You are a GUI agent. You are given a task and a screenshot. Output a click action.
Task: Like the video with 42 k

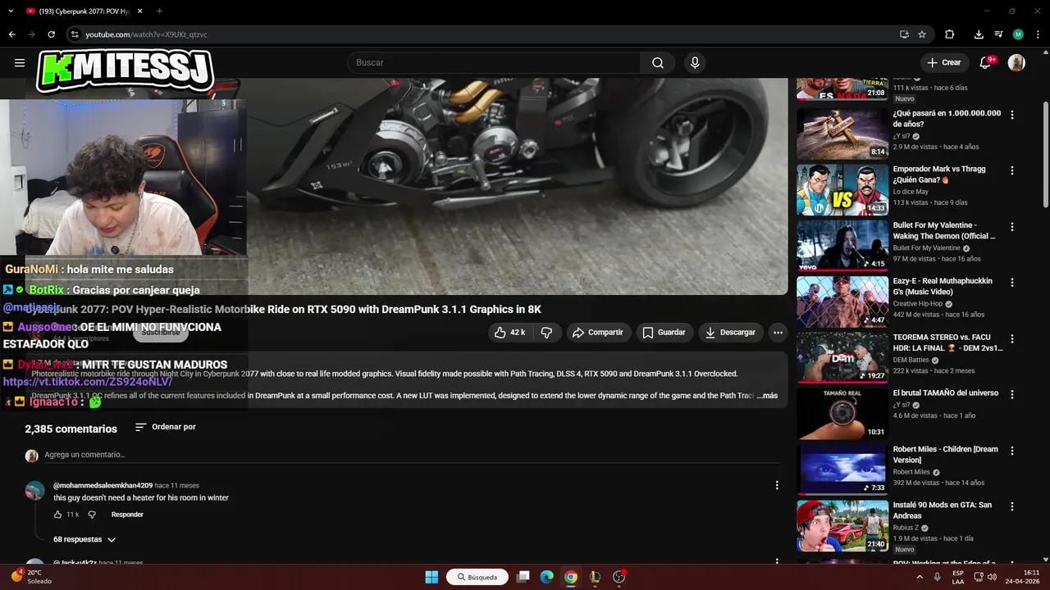tap(509, 332)
